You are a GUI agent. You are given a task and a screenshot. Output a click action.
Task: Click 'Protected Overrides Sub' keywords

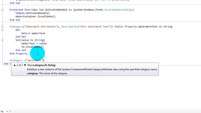tap(27, 10)
